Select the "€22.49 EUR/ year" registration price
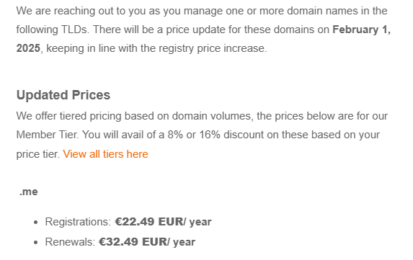The width and height of the screenshot is (413, 260). click(163, 222)
